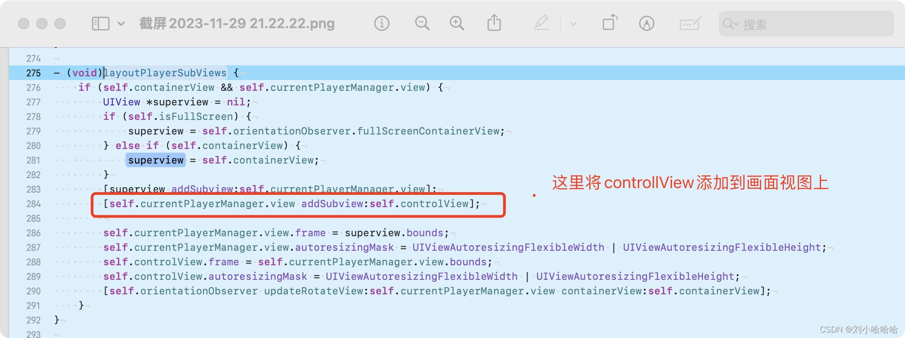Click line number 284

pos(34,204)
